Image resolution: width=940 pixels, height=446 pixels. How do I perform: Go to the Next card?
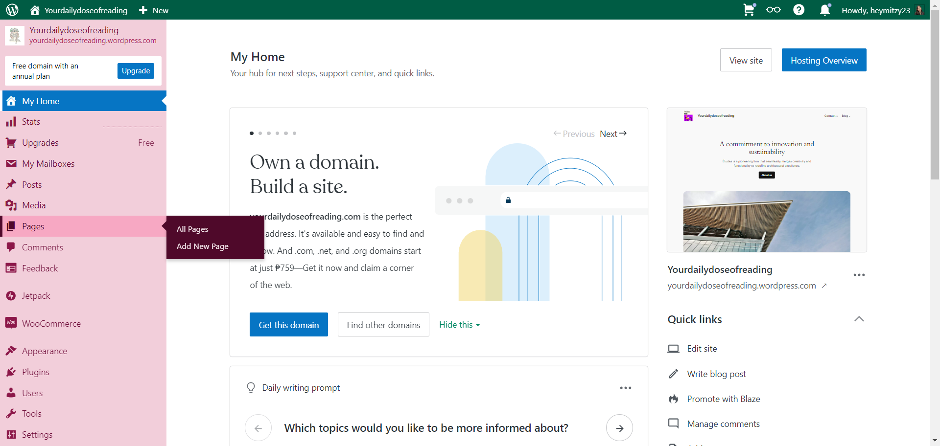(x=613, y=134)
